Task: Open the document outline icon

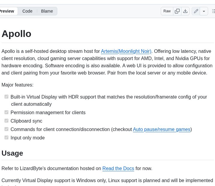Action: 213,11
